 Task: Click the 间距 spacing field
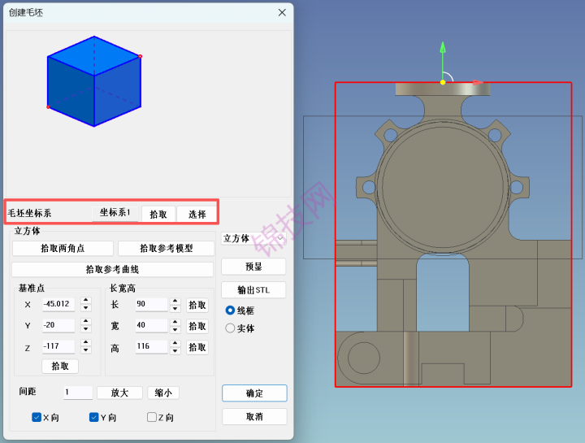(78, 393)
